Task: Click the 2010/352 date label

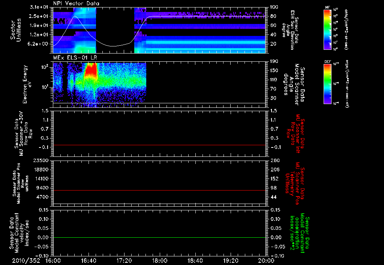Action: pyautogui.click(x=26, y=261)
